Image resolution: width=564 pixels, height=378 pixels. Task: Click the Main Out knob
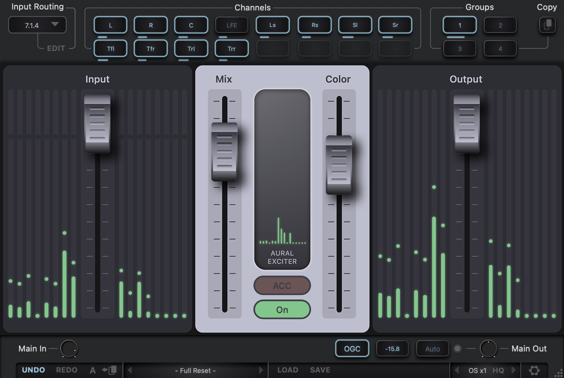[x=488, y=348]
